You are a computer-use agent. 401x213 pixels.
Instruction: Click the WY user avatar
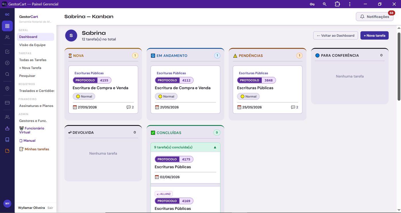point(7,204)
